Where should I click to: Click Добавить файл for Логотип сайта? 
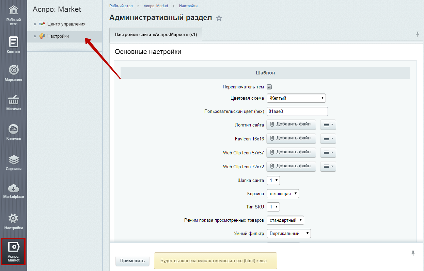click(x=291, y=124)
